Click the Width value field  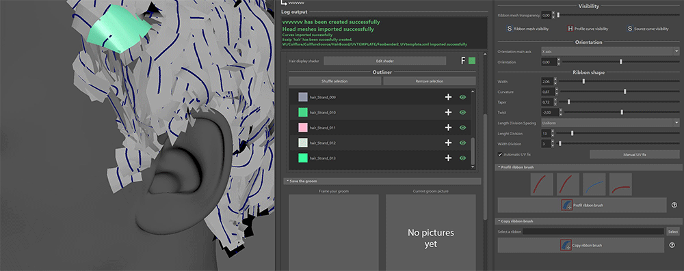pyautogui.click(x=547, y=81)
